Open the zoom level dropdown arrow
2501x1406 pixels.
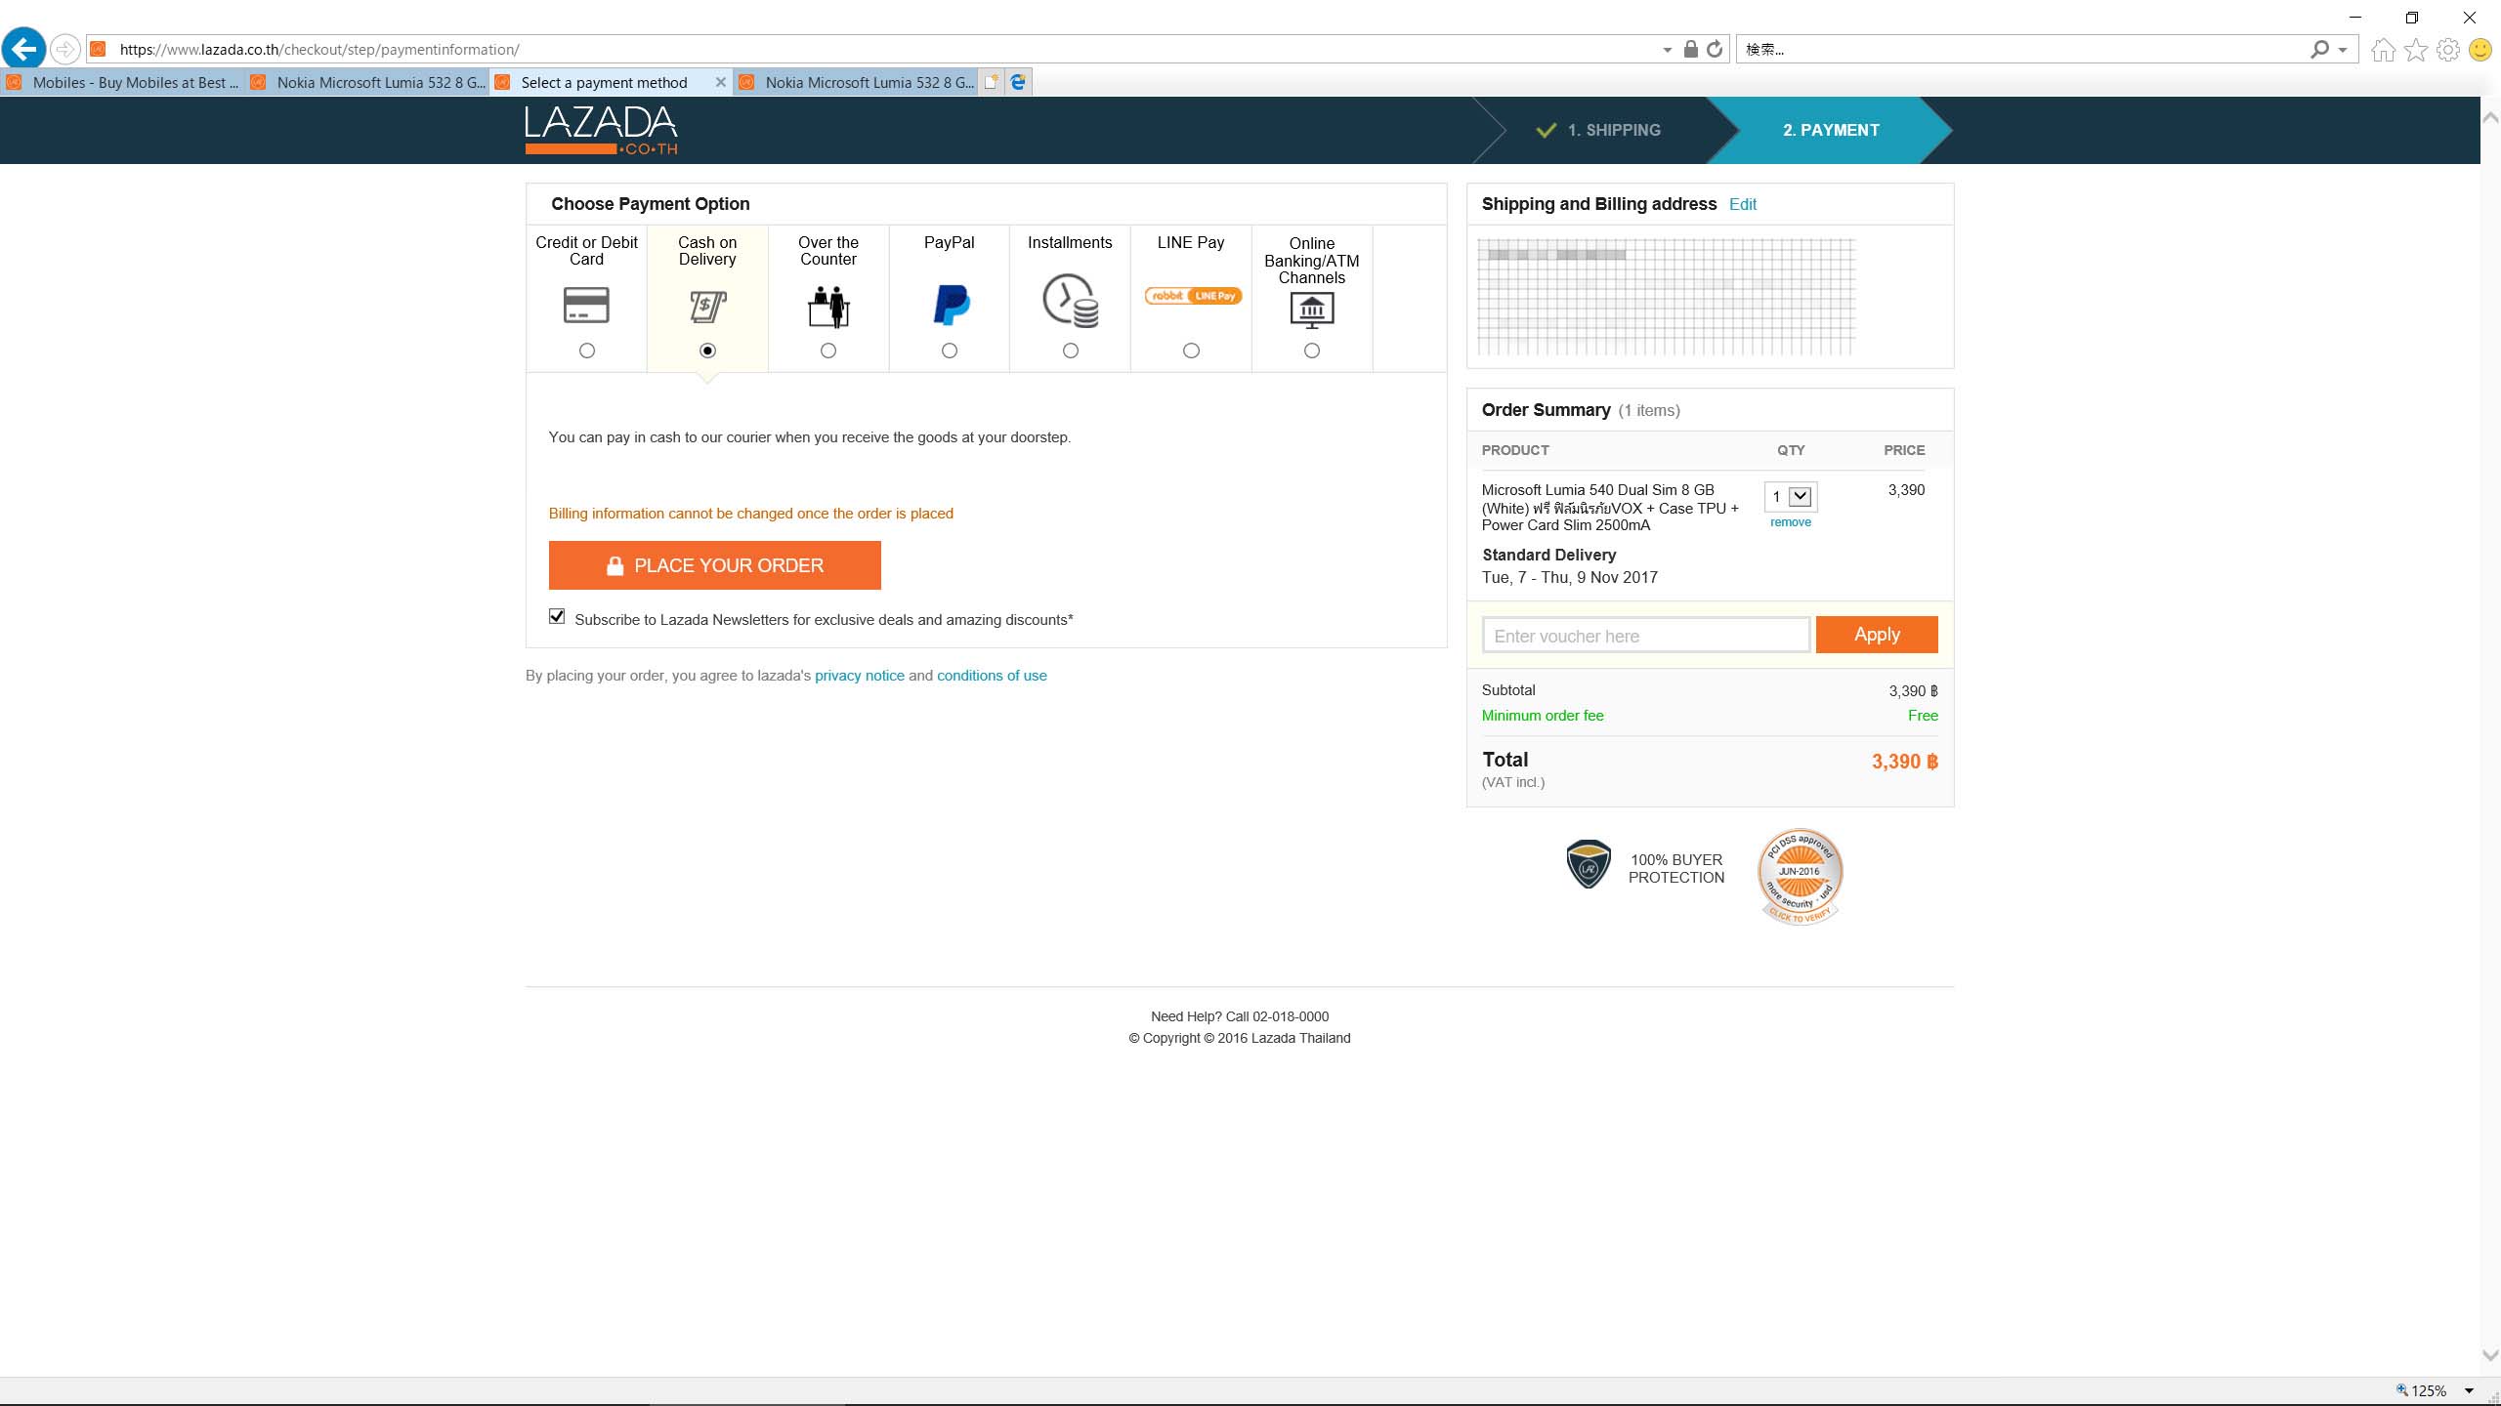(2469, 1391)
